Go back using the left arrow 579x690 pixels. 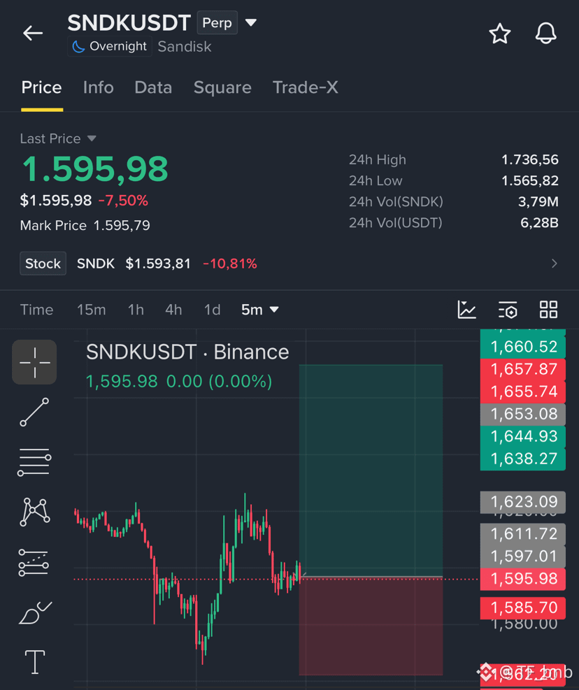coord(33,33)
